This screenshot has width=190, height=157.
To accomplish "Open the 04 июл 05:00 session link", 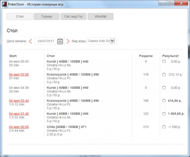I will point(19,75).
